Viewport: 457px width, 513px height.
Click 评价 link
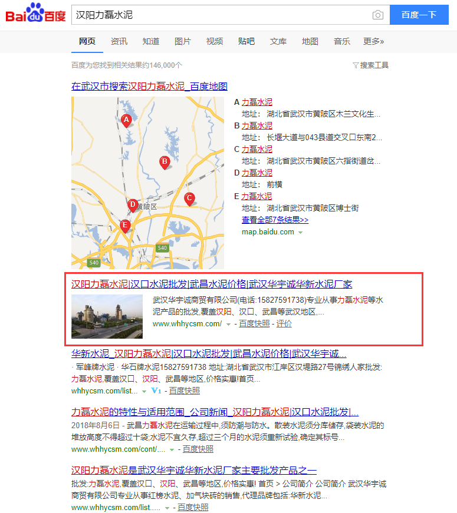284,324
